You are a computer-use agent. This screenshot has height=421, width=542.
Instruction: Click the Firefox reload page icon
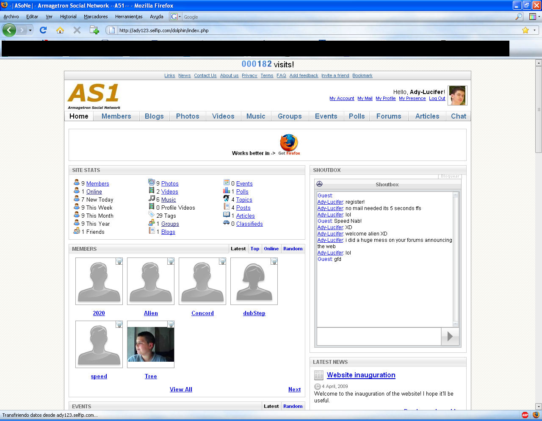click(43, 30)
